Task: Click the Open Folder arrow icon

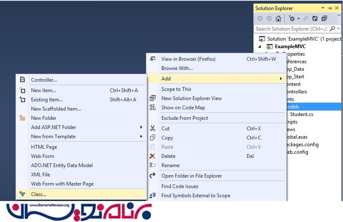Action: [x=153, y=175]
